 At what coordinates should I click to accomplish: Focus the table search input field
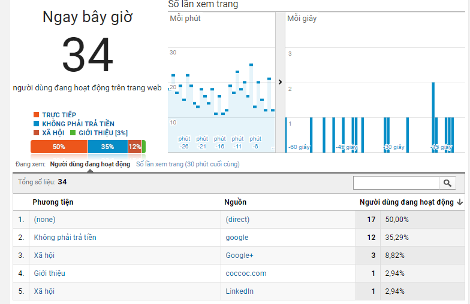396,183
